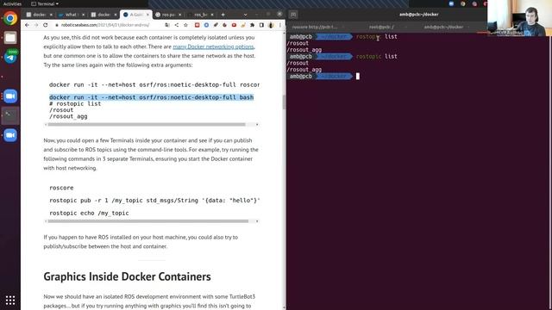The height and width of the screenshot is (310, 552).
Task: Click 'rostopic echo /my_topic' line
Action: (89, 213)
